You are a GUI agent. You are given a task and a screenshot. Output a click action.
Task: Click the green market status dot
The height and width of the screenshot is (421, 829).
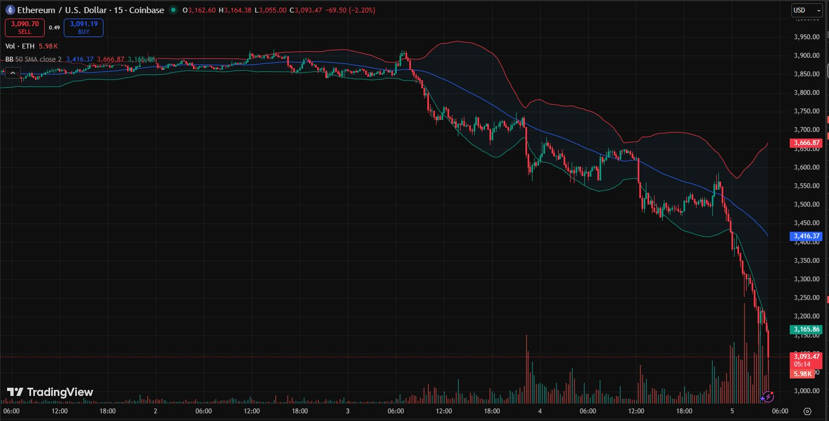pos(172,9)
